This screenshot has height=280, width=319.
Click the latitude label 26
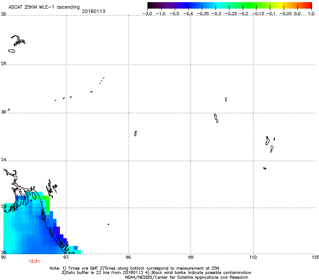pyautogui.click(x=3, y=112)
